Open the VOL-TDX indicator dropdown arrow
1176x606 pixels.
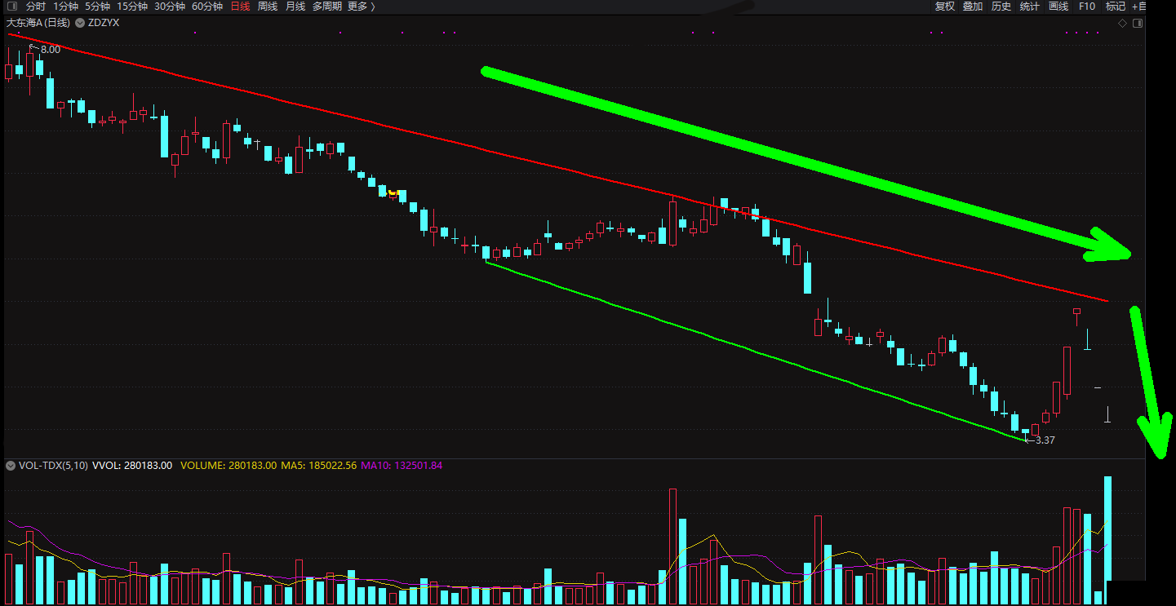pos(11,466)
